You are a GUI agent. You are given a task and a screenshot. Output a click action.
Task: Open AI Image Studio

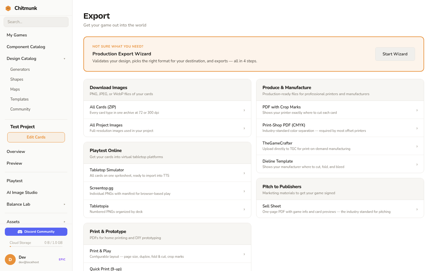coord(36,192)
